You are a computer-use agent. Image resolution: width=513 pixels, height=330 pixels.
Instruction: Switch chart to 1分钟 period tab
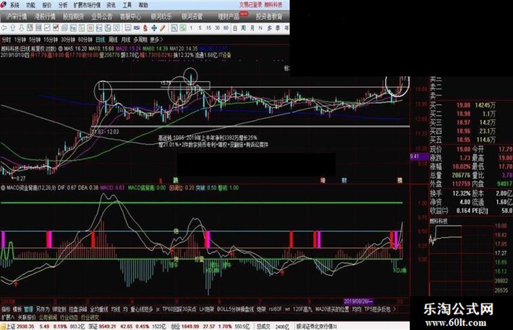coord(20,40)
